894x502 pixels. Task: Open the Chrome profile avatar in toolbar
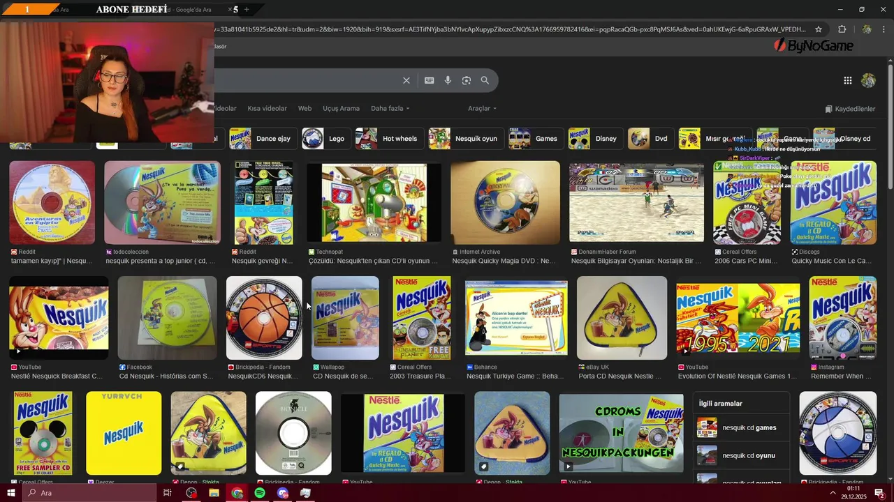pyautogui.click(x=866, y=29)
